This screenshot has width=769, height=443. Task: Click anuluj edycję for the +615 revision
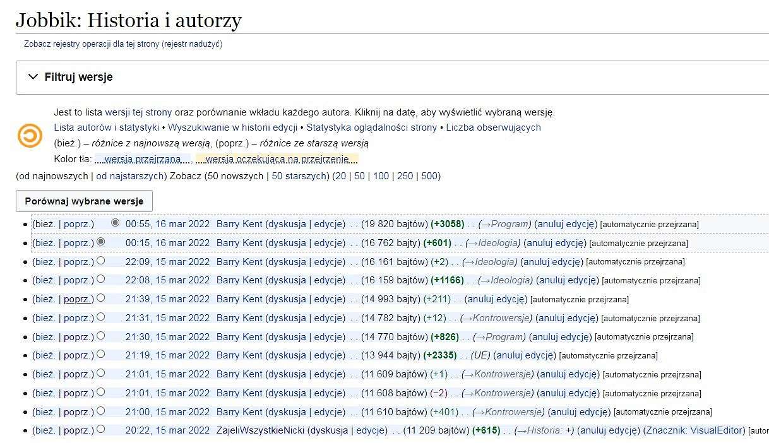[609, 431]
